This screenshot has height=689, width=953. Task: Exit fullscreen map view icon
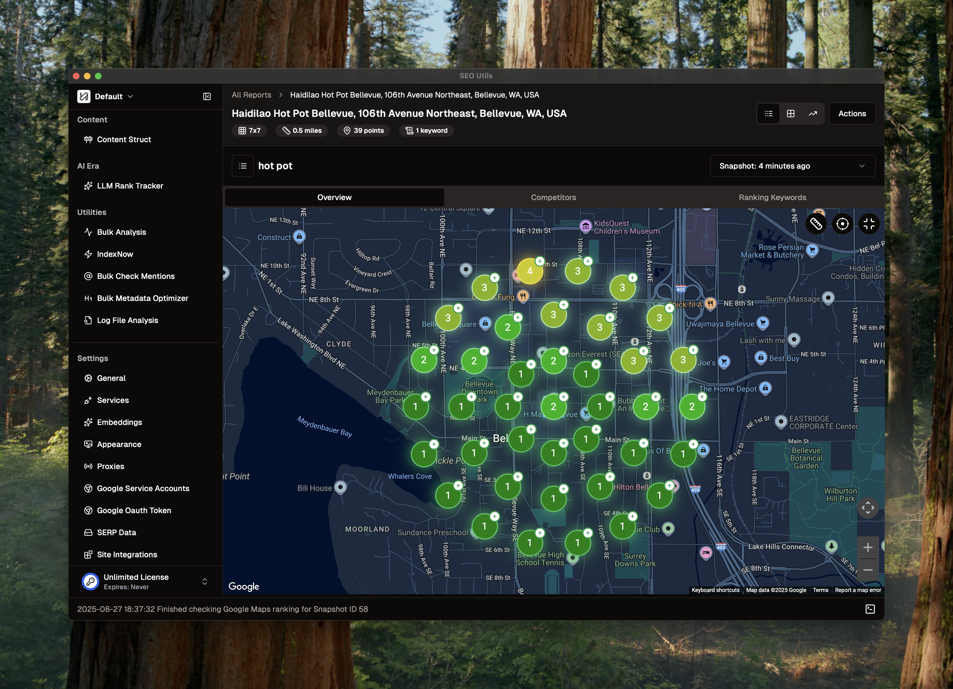869,224
